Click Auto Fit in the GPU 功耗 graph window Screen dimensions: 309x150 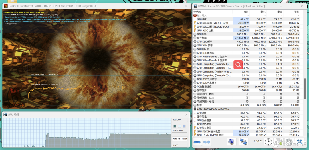click(176, 139)
